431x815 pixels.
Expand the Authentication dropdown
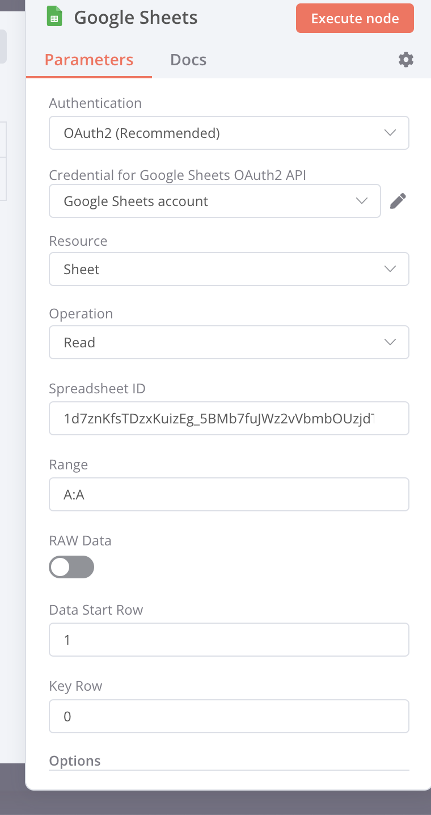tap(229, 133)
